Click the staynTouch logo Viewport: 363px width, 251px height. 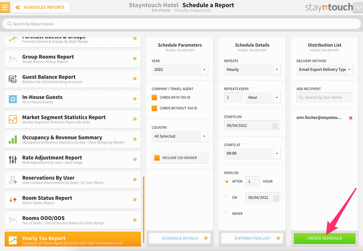(x=329, y=7)
